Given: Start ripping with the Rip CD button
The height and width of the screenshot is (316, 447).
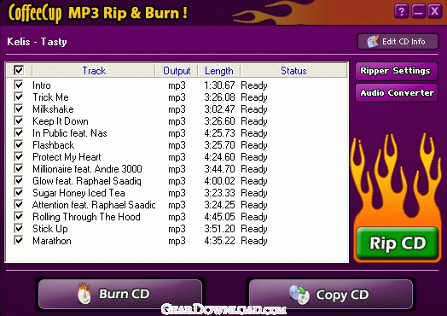Looking at the screenshot, I should [x=398, y=243].
